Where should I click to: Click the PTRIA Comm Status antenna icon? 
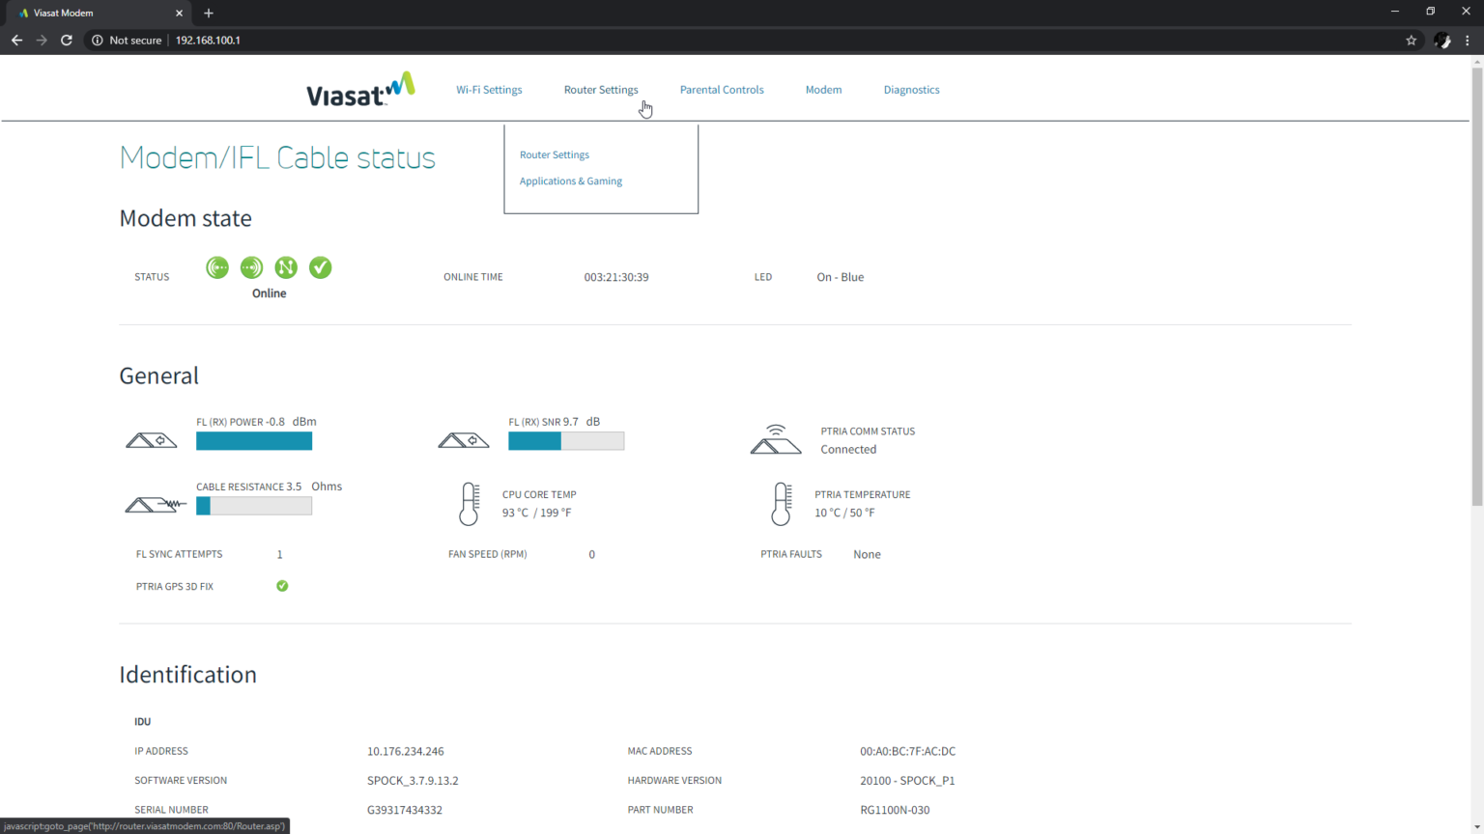tap(776, 439)
